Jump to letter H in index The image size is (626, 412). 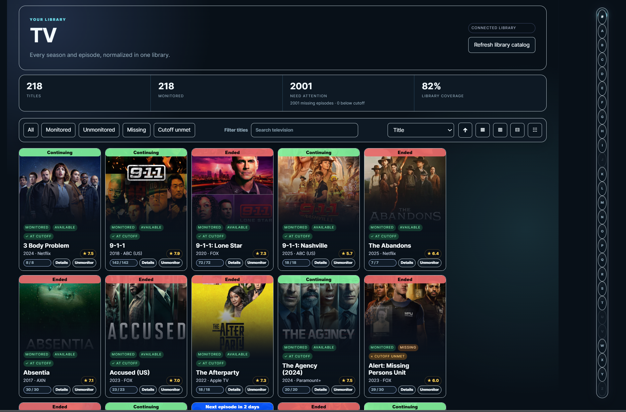(602, 131)
